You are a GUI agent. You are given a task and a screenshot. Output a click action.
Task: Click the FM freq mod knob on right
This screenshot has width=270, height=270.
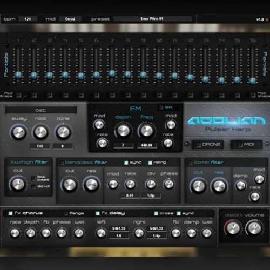click(x=171, y=125)
